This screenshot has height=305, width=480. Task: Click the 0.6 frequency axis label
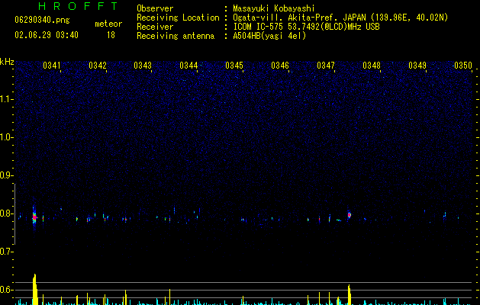[x=7, y=290]
